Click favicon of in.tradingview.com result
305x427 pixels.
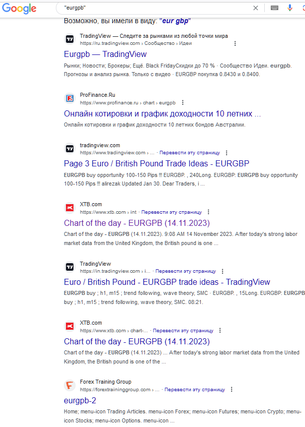(x=70, y=267)
